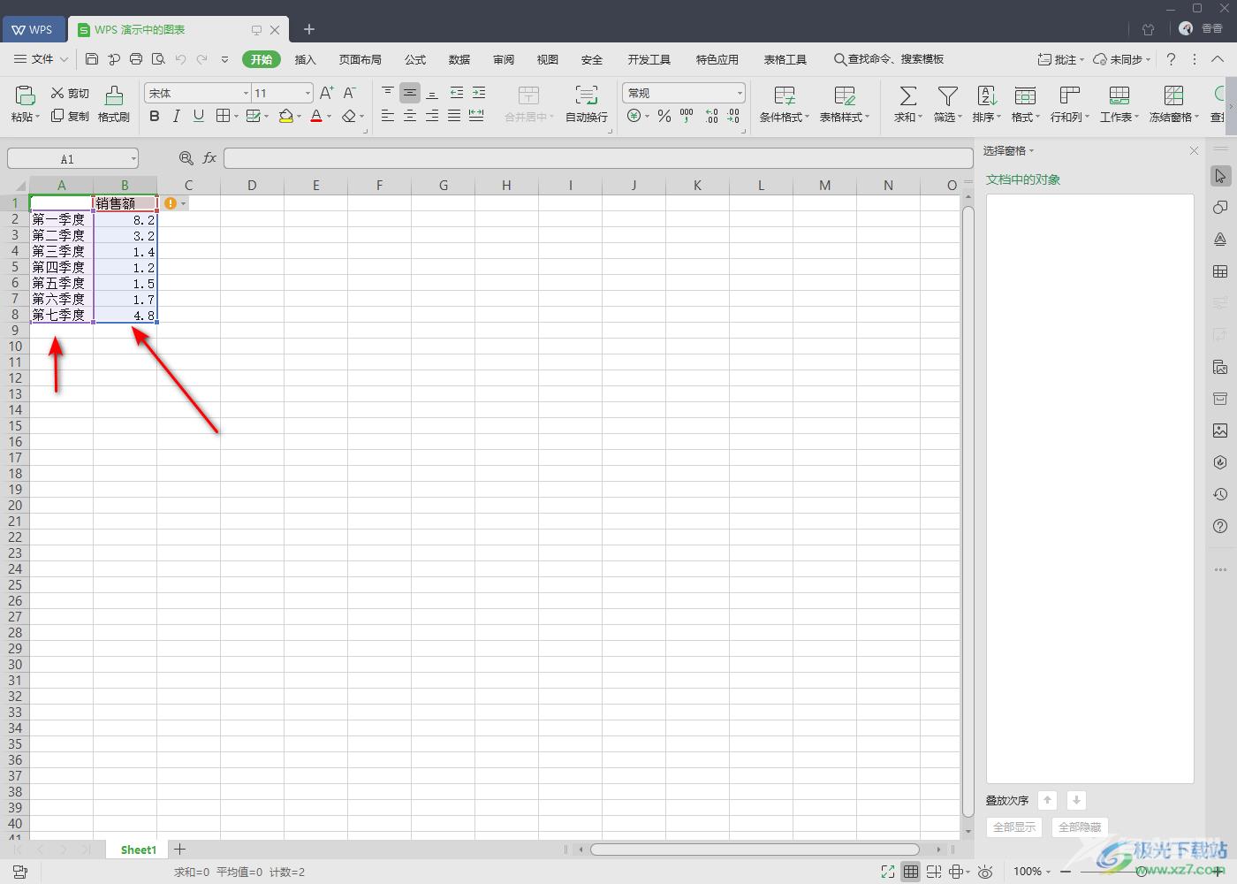The image size is (1237, 884).
Task: Click the Help question mark icon
Action: click(1171, 59)
